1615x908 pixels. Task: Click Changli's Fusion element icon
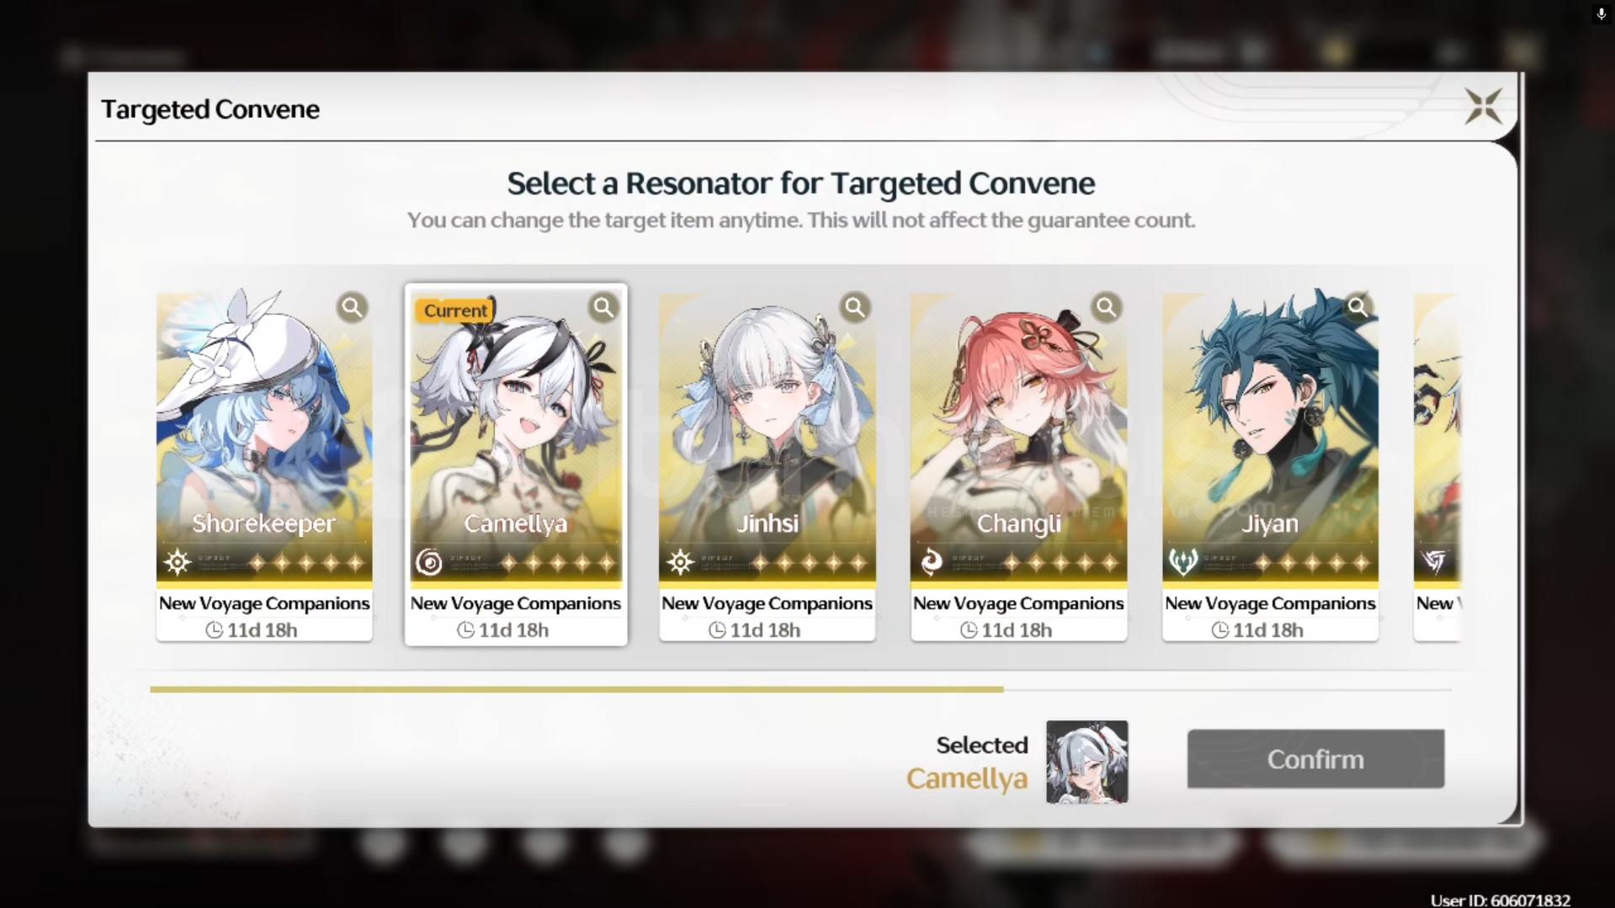click(932, 561)
